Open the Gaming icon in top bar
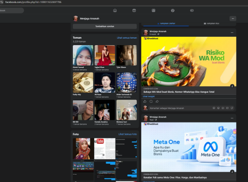Viewport: 248px width, 182px height. click(192, 10)
